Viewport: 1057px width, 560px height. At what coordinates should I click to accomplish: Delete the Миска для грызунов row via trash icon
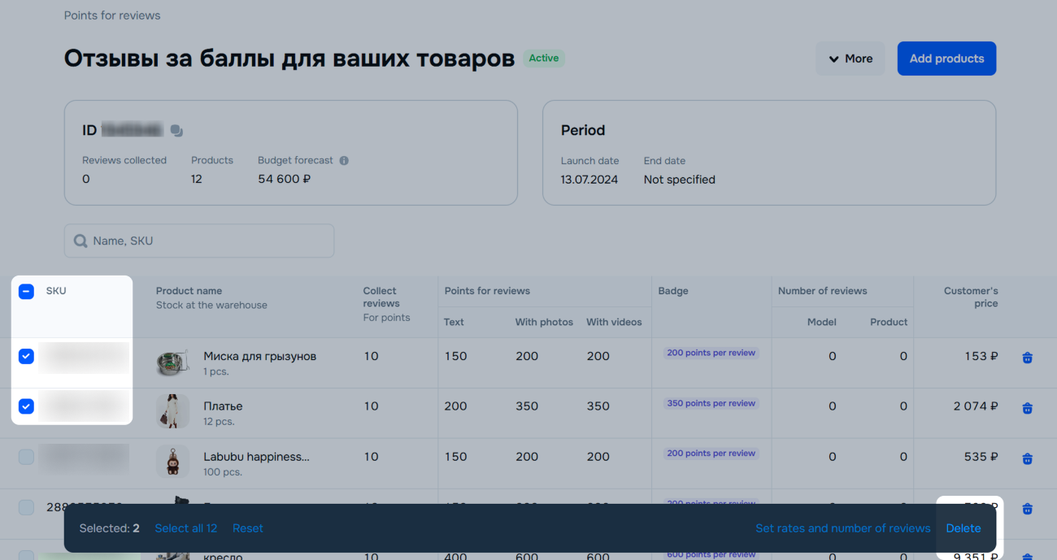[1027, 358]
